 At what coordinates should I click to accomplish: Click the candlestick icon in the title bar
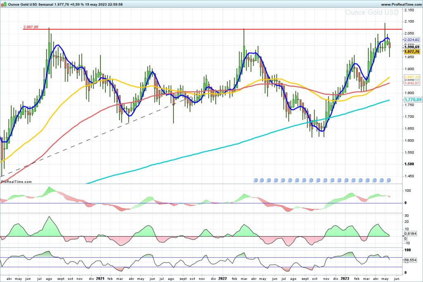point(3,4)
